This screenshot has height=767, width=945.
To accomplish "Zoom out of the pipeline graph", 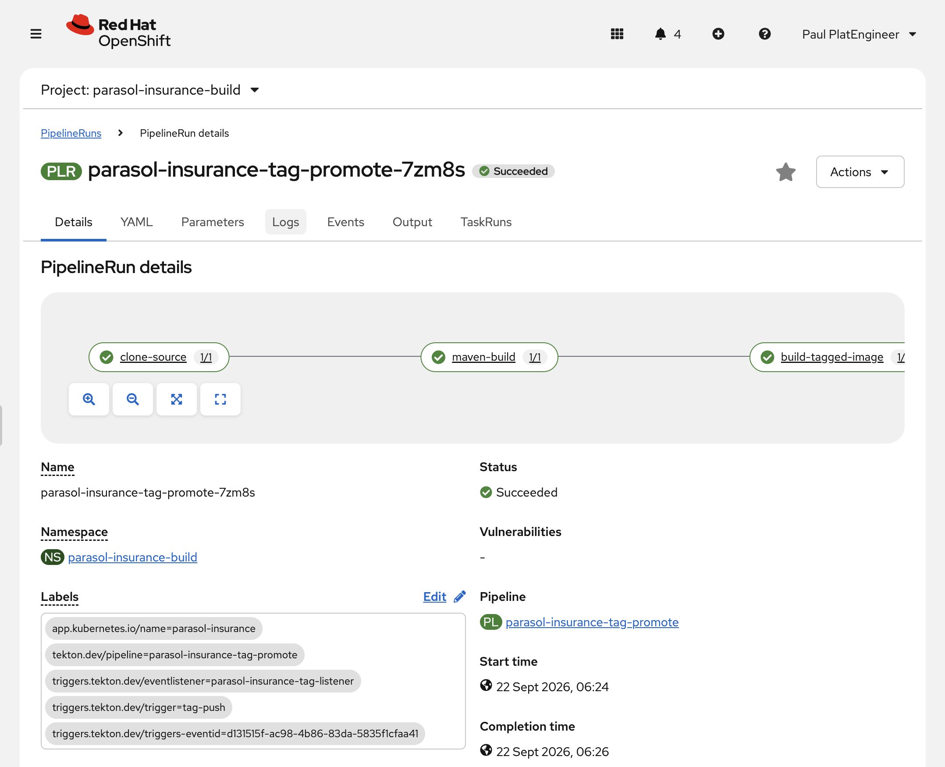I will (x=132, y=399).
